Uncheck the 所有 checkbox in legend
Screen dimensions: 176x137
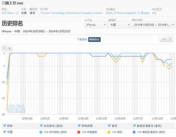tap(5, 126)
